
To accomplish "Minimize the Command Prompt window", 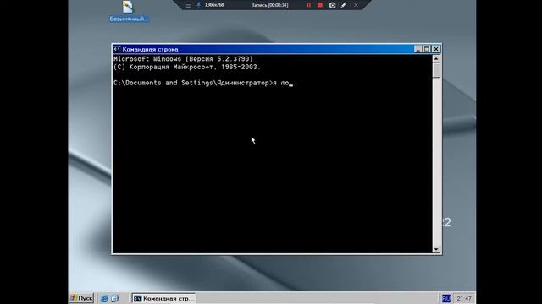I will tap(418, 49).
